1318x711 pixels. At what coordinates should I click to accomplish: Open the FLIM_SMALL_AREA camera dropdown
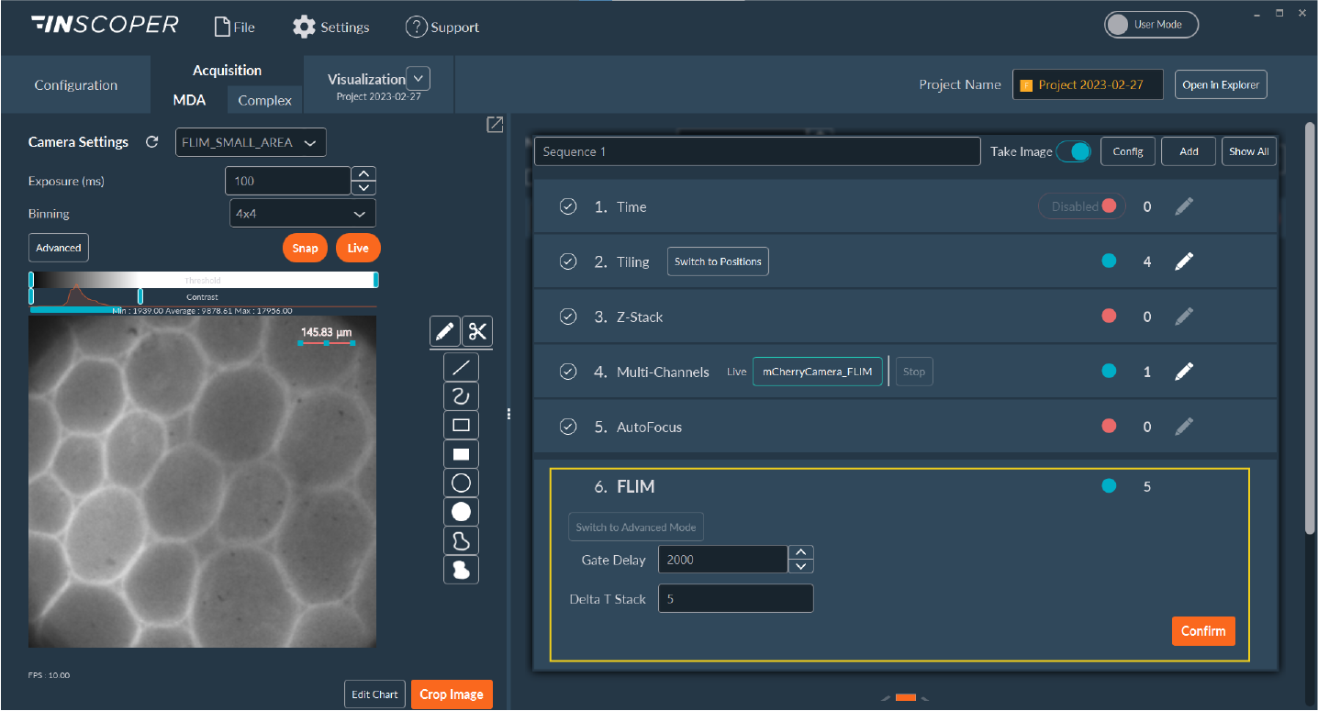[x=251, y=142]
